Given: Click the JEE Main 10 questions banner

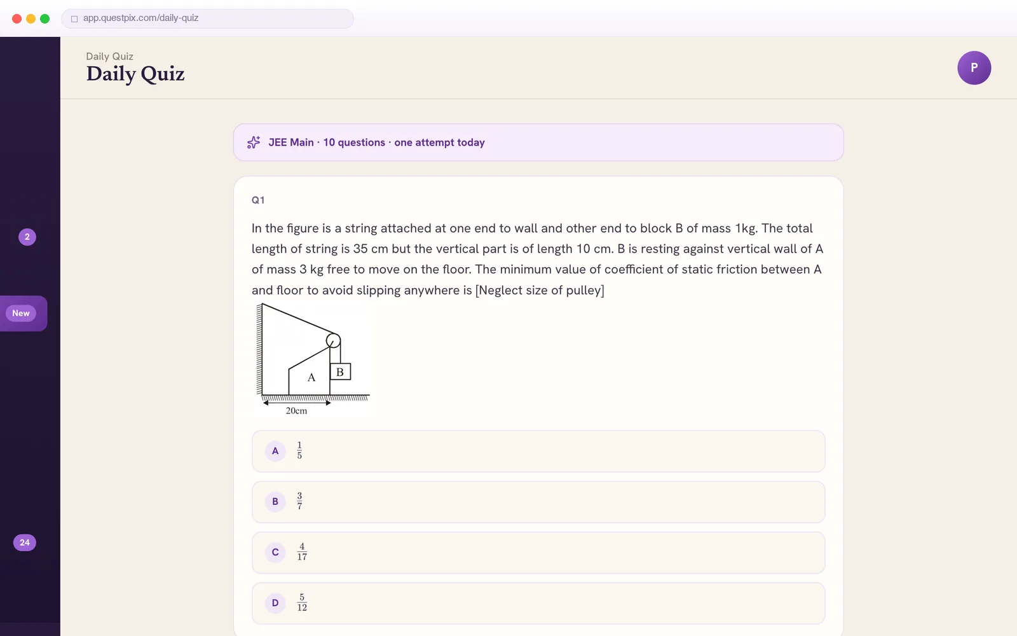Looking at the screenshot, I should pos(538,142).
